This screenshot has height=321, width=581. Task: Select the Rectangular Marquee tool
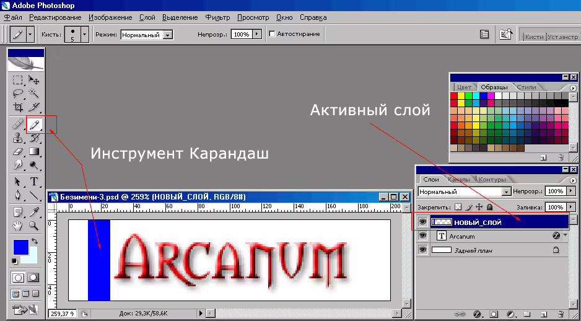(x=17, y=80)
